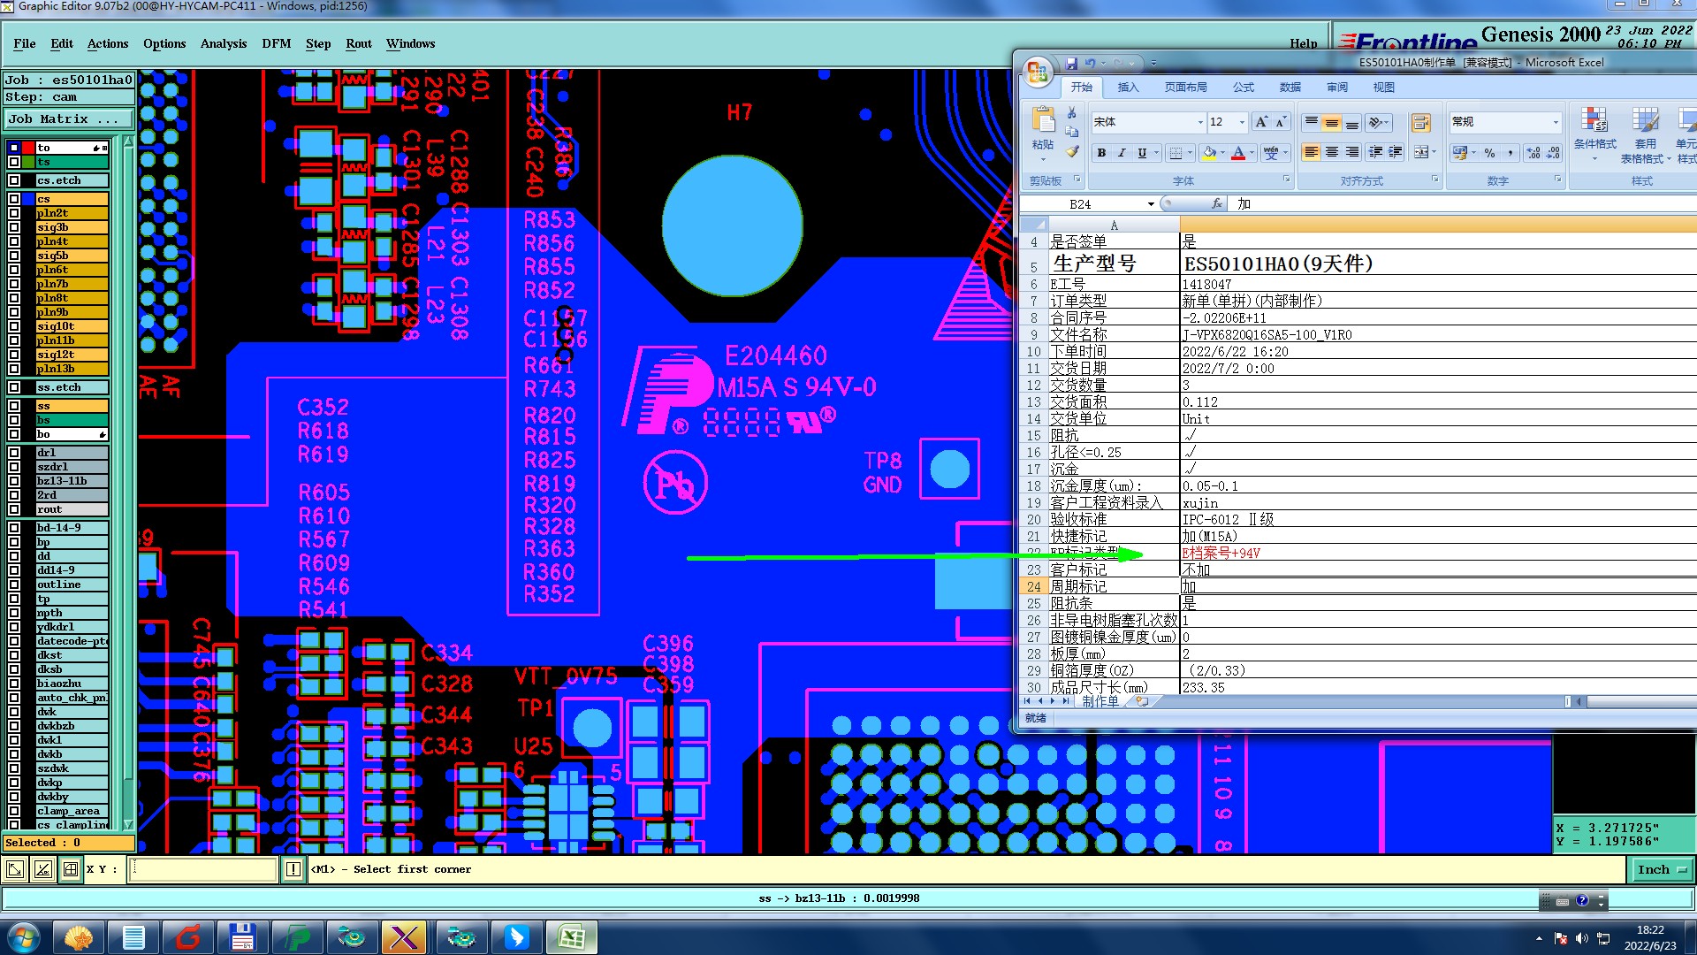This screenshot has width=1697, height=955.
Task: Click the red color swatch of layer to
Action: (28, 148)
